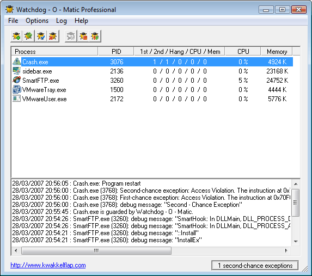This screenshot has width=312, height=276.
Task: Click PID value 2172
Action: click(117, 99)
